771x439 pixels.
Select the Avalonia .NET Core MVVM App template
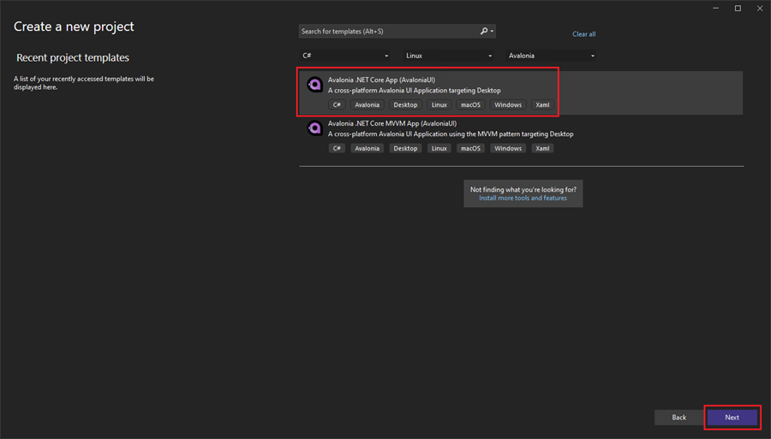point(521,137)
